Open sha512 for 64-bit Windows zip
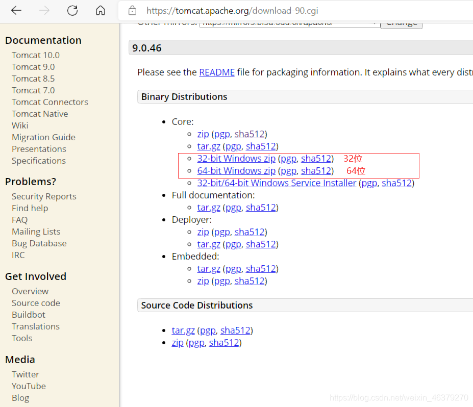Viewport: 473px width, 407px height. point(316,171)
